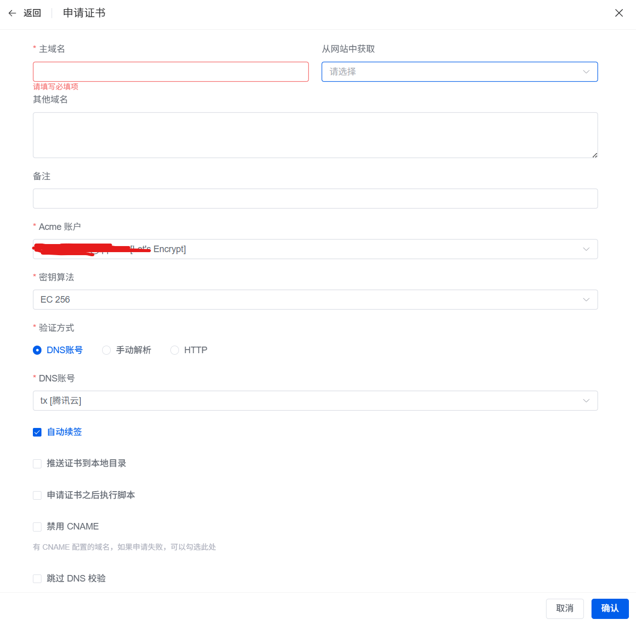
Task: Open the 密钥算法 EC 256 dropdown
Action: pyautogui.click(x=315, y=300)
